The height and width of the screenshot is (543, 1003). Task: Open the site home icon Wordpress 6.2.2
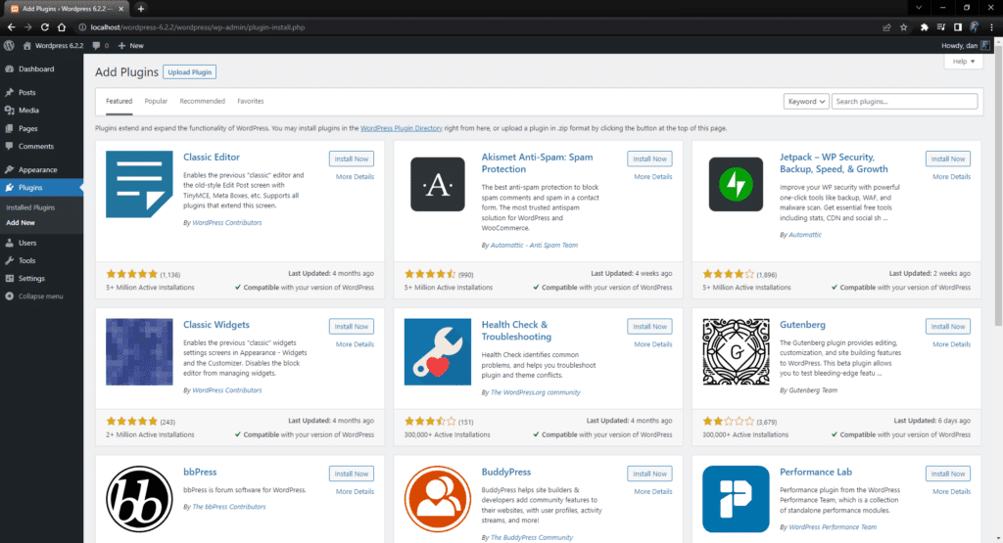(53, 45)
